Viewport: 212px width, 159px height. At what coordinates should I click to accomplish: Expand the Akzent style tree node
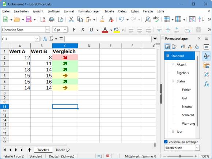[x=173, y=64]
